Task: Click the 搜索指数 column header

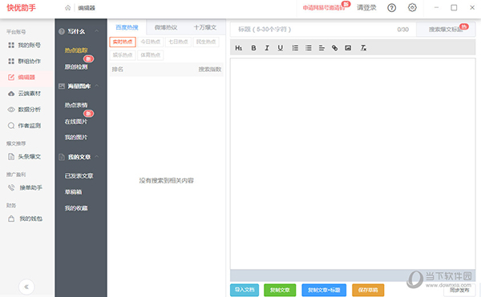Action: (210, 70)
